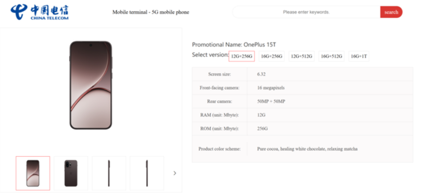Click the Front-facing camera: label

tap(220, 88)
